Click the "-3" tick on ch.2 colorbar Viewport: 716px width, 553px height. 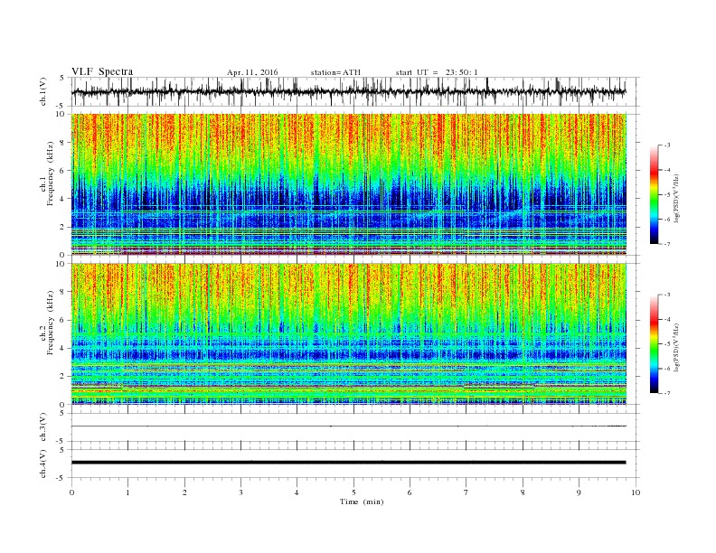point(667,295)
